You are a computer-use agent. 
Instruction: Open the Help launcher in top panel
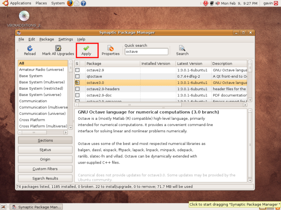coord(83,3)
